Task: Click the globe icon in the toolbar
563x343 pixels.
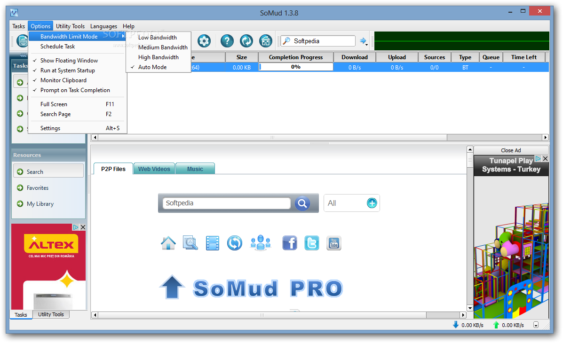Action: [22, 41]
